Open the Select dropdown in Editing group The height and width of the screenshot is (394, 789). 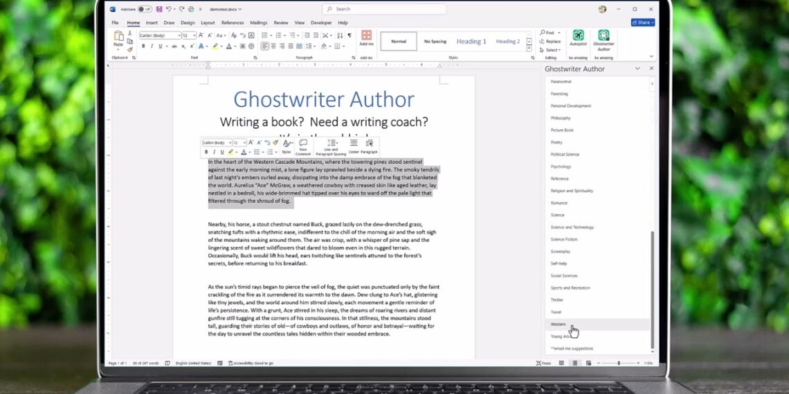coord(550,50)
